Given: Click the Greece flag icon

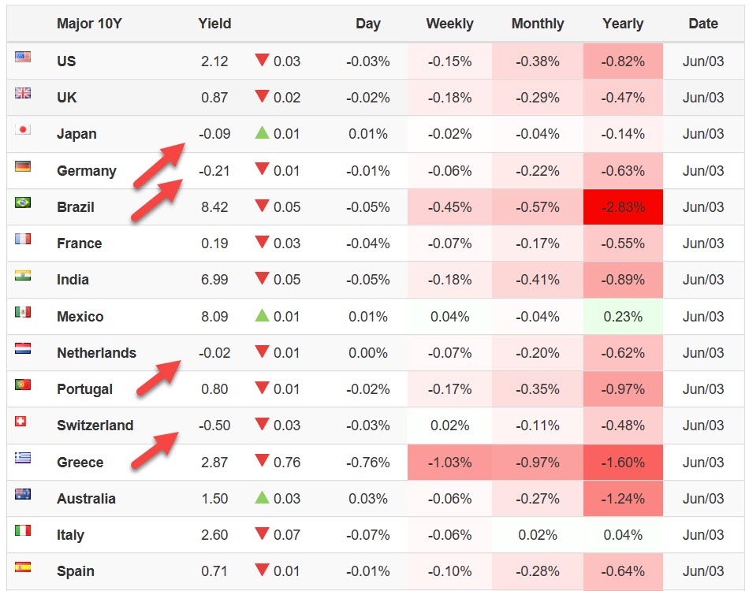Looking at the screenshot, I should click(23, 459).
